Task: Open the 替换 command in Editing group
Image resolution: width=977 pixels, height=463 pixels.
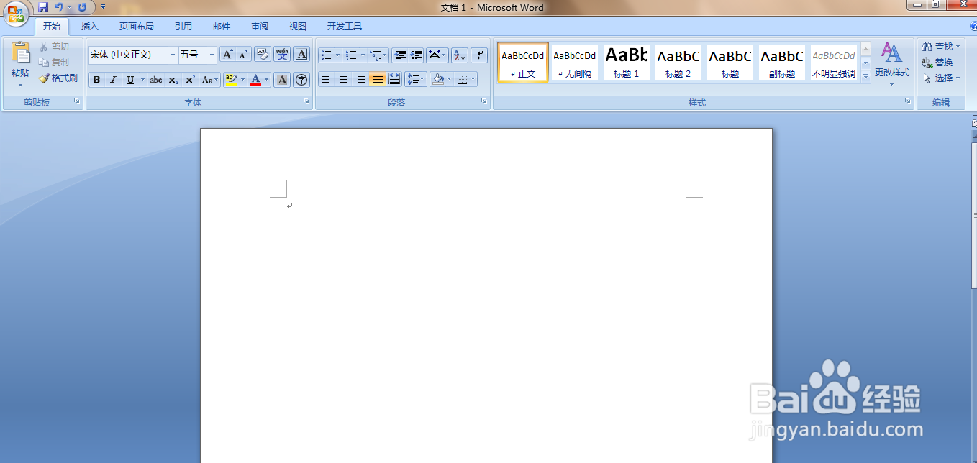Action: [x=943, y=62]
